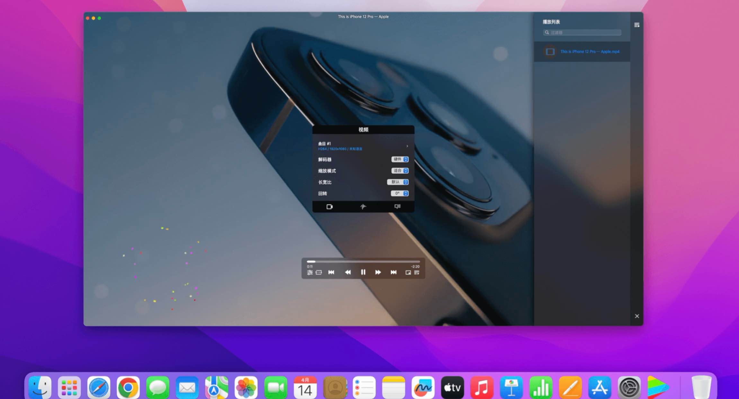This screenshot has width=739, height=399.
Task: Skip to next item with skip-forward button
Action: 393,272
